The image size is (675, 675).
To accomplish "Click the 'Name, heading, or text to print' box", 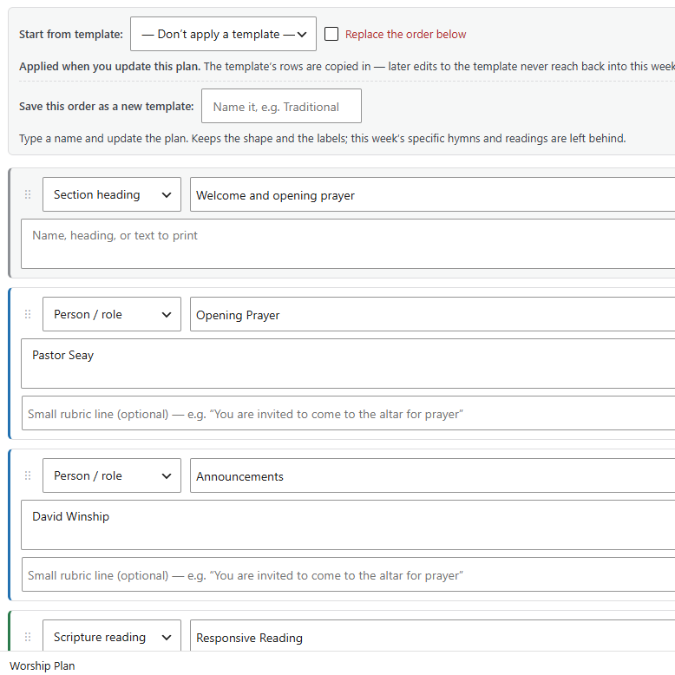I will pyautogui.click(x=348, y=244).
